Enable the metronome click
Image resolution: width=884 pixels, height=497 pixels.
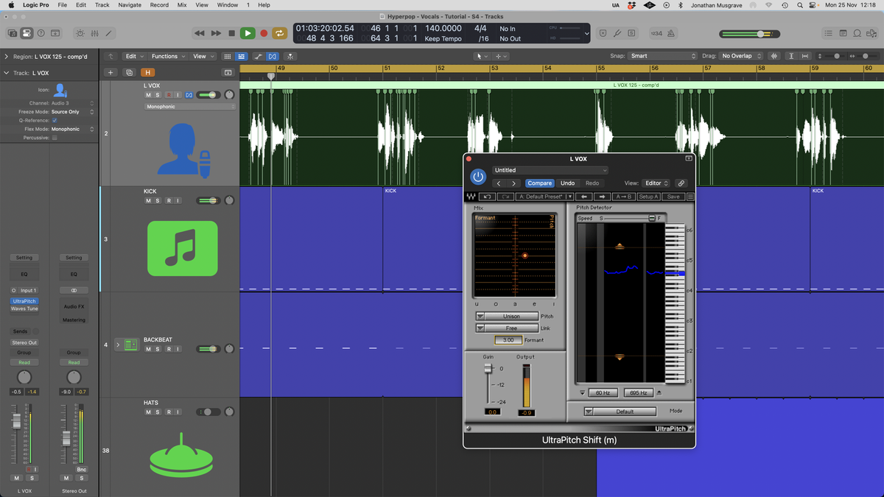pyautogui.click(x=673, y=33)
